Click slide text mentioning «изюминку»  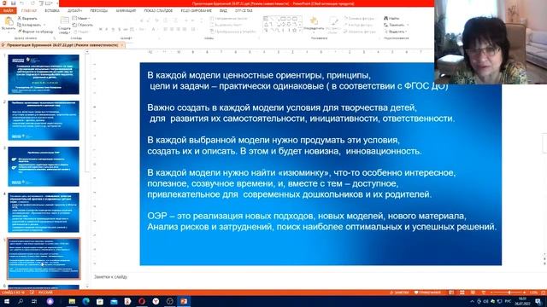click(301, 183)
